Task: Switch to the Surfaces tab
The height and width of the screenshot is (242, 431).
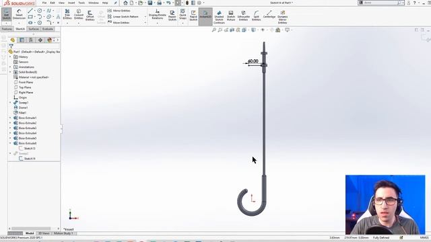Action: click(x=34, y=29)
